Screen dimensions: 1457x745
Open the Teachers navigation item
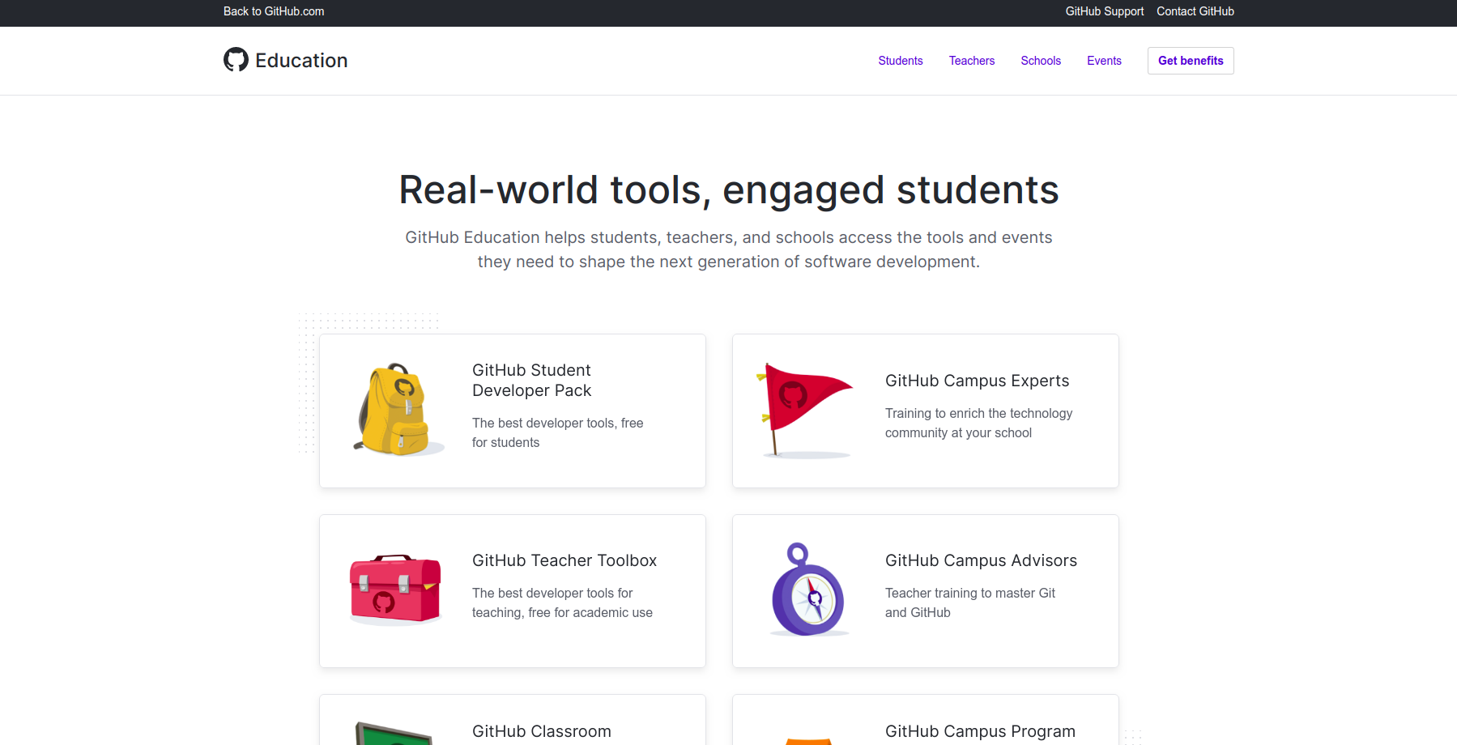pyautogui.click(x=971, y=61)
